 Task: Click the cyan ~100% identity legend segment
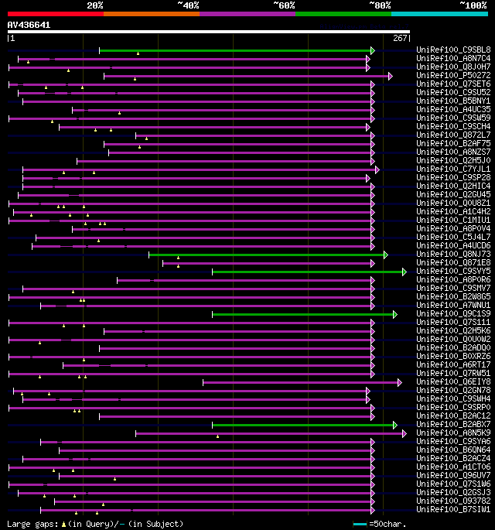click(x=439, y=14)
